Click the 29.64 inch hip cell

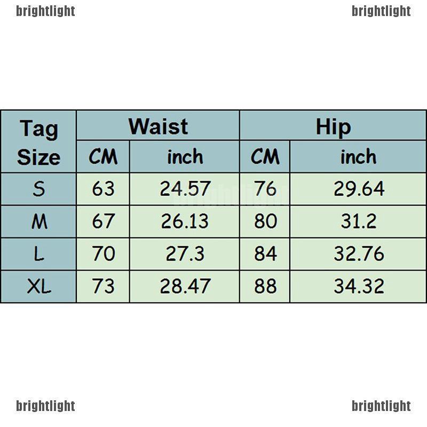[x=359, y=189]
